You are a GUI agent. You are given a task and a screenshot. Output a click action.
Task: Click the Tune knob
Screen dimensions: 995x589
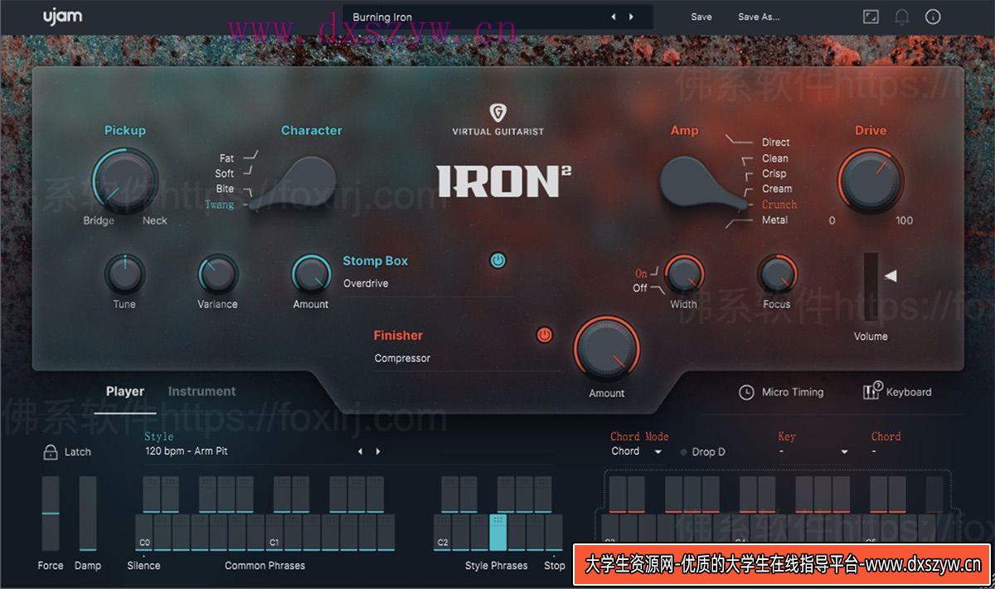click(x=124, y=274)
